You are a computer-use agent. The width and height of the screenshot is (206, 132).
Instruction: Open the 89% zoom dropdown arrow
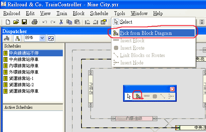[x=42, y=38]
